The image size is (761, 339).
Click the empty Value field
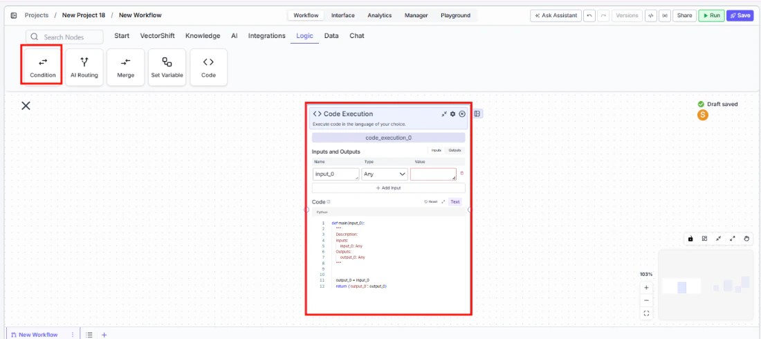pyautogui.click(x=433, y=174)
